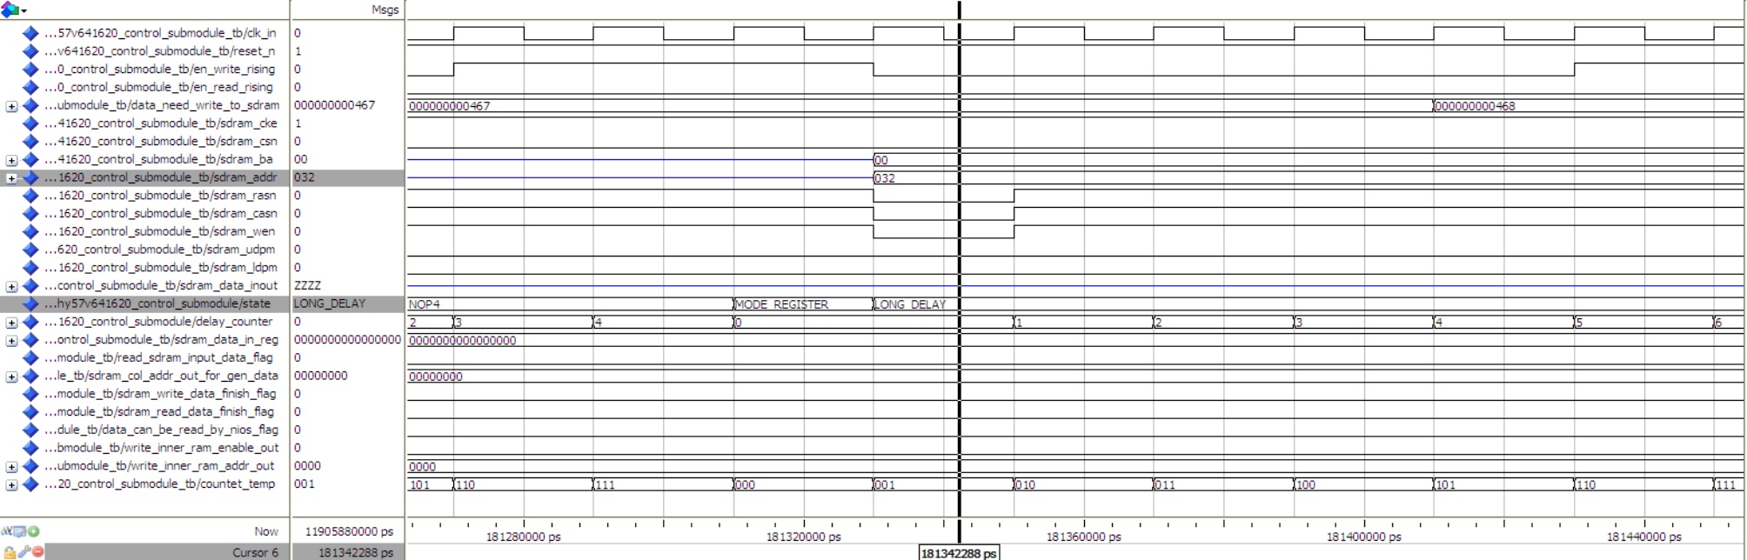The width and height of the screenshot is (1747, 560).
Task: Select the en_write_rising signal name
Action: pos(165,70)
